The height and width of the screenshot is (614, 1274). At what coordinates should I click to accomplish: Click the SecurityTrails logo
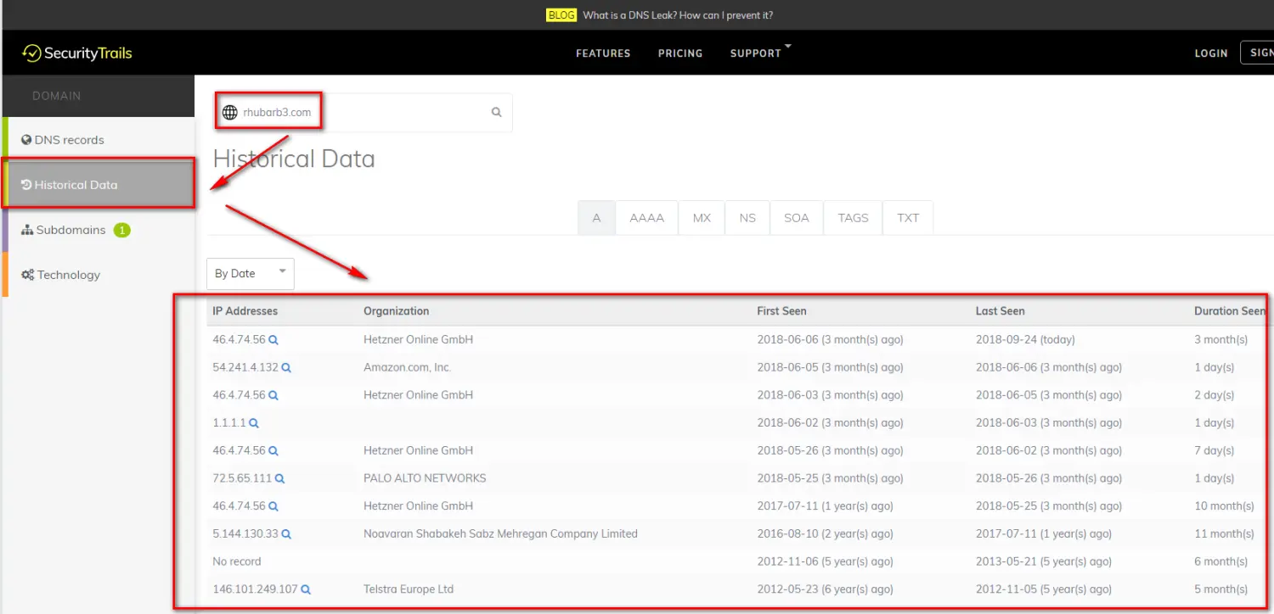(x=77, y=53)
